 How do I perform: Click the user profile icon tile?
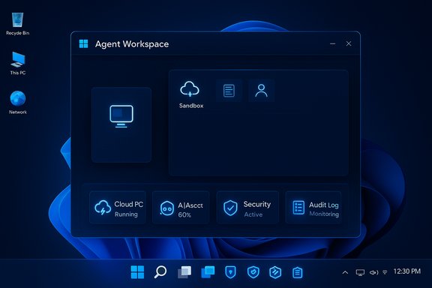coord(261,91)
